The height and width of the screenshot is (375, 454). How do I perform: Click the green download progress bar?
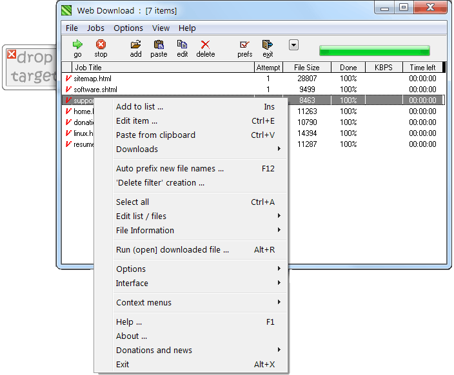tap(374, 51)
